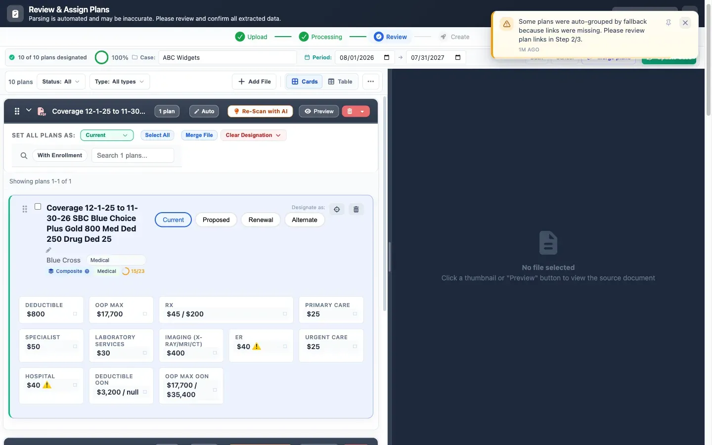Click the Merge File button
Image resolution: width=712 pixels, height=445 pixels.
point(199,135)
